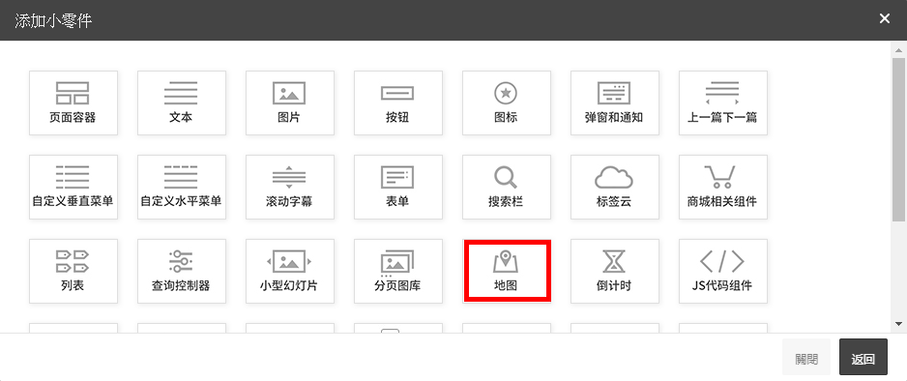Choose the 自定义垂直菜单 widget
907x381 pixels.
coord(73,187)
